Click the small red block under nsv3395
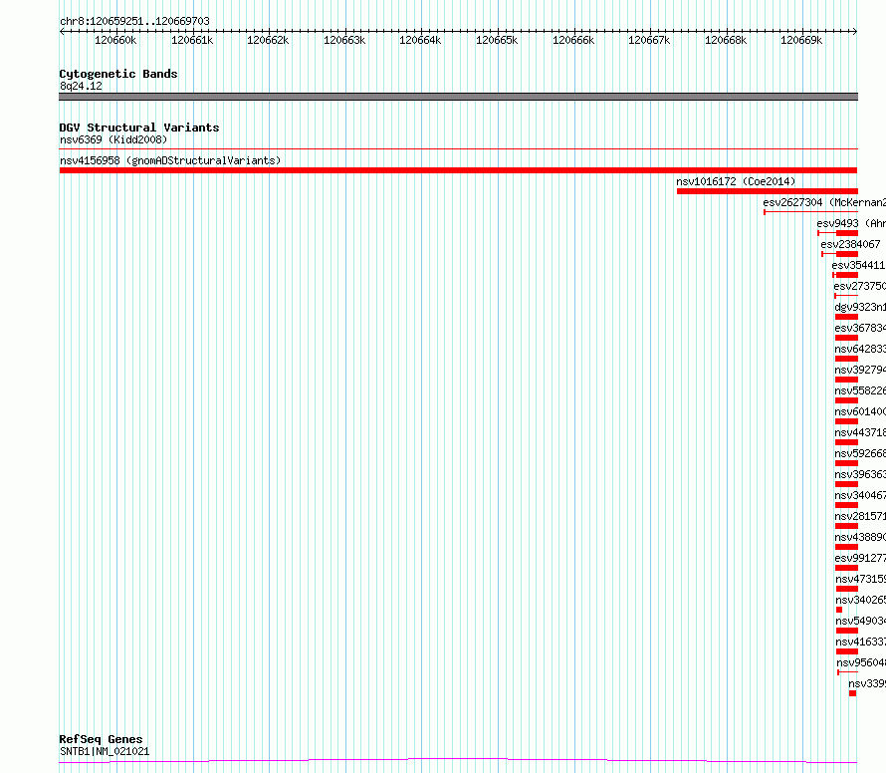This screenshot has height=773, width=886. point(853,693)
